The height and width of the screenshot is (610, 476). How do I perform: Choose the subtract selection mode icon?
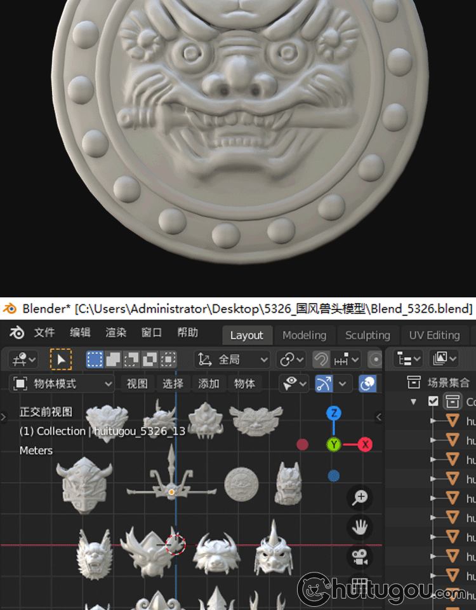pyautogui.click(x=131, y=360)
